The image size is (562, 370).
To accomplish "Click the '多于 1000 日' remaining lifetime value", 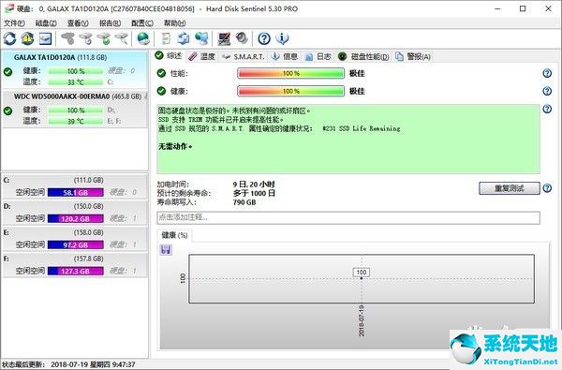I will click(254, 193).
